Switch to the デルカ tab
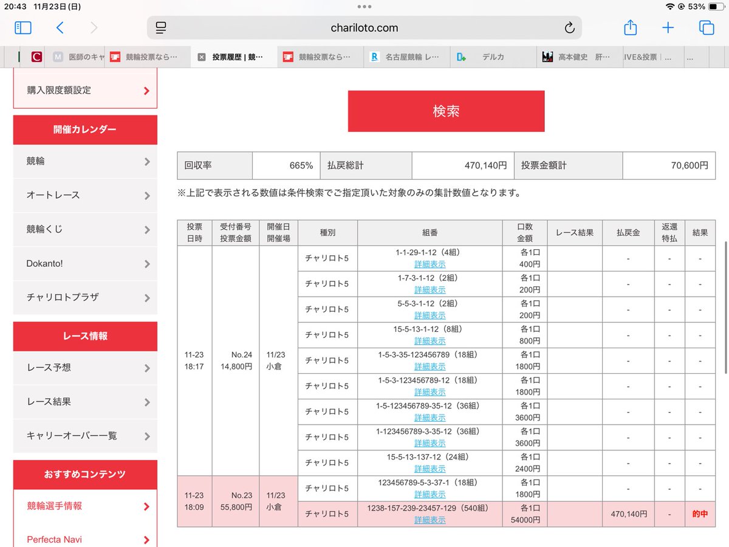 coord(492,57)
